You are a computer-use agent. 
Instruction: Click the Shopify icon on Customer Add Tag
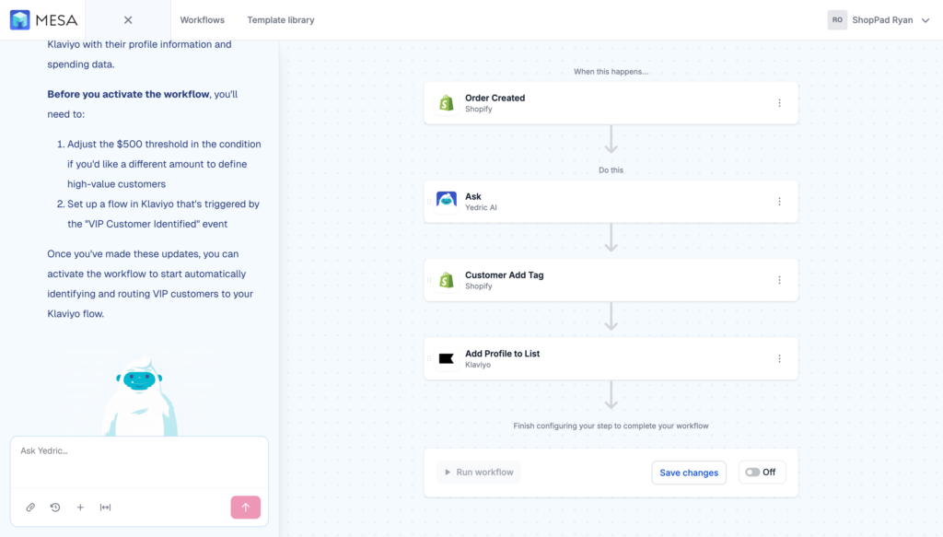447,280
